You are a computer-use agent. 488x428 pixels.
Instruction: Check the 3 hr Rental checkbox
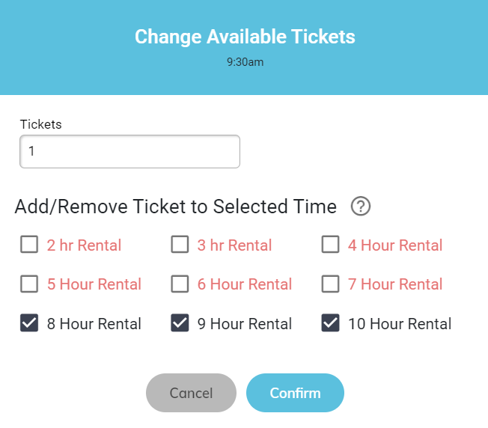(180, 244)
